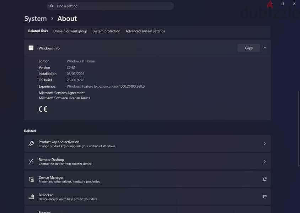Open Device Manager entry
This screenshot has width=300, height=213.
pos(147,179)
